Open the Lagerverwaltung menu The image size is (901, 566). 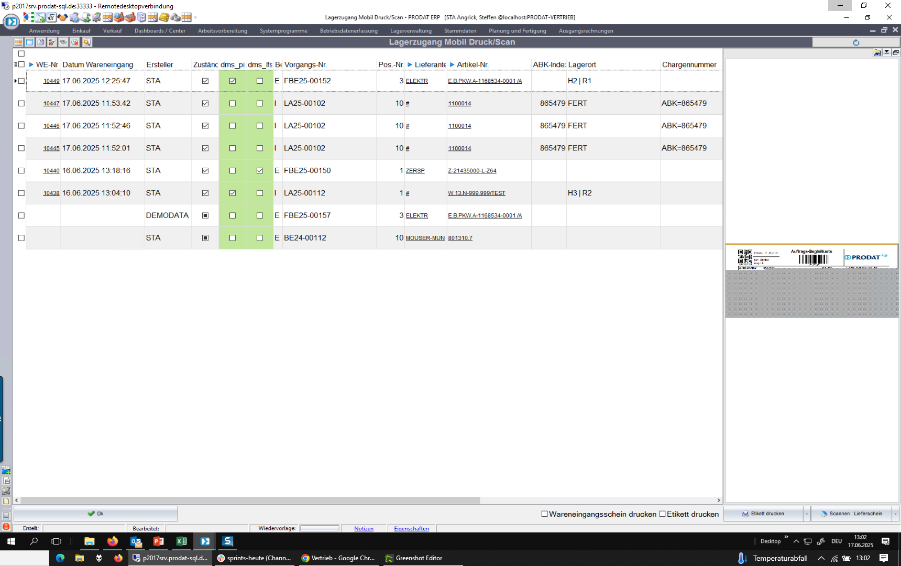411,31
